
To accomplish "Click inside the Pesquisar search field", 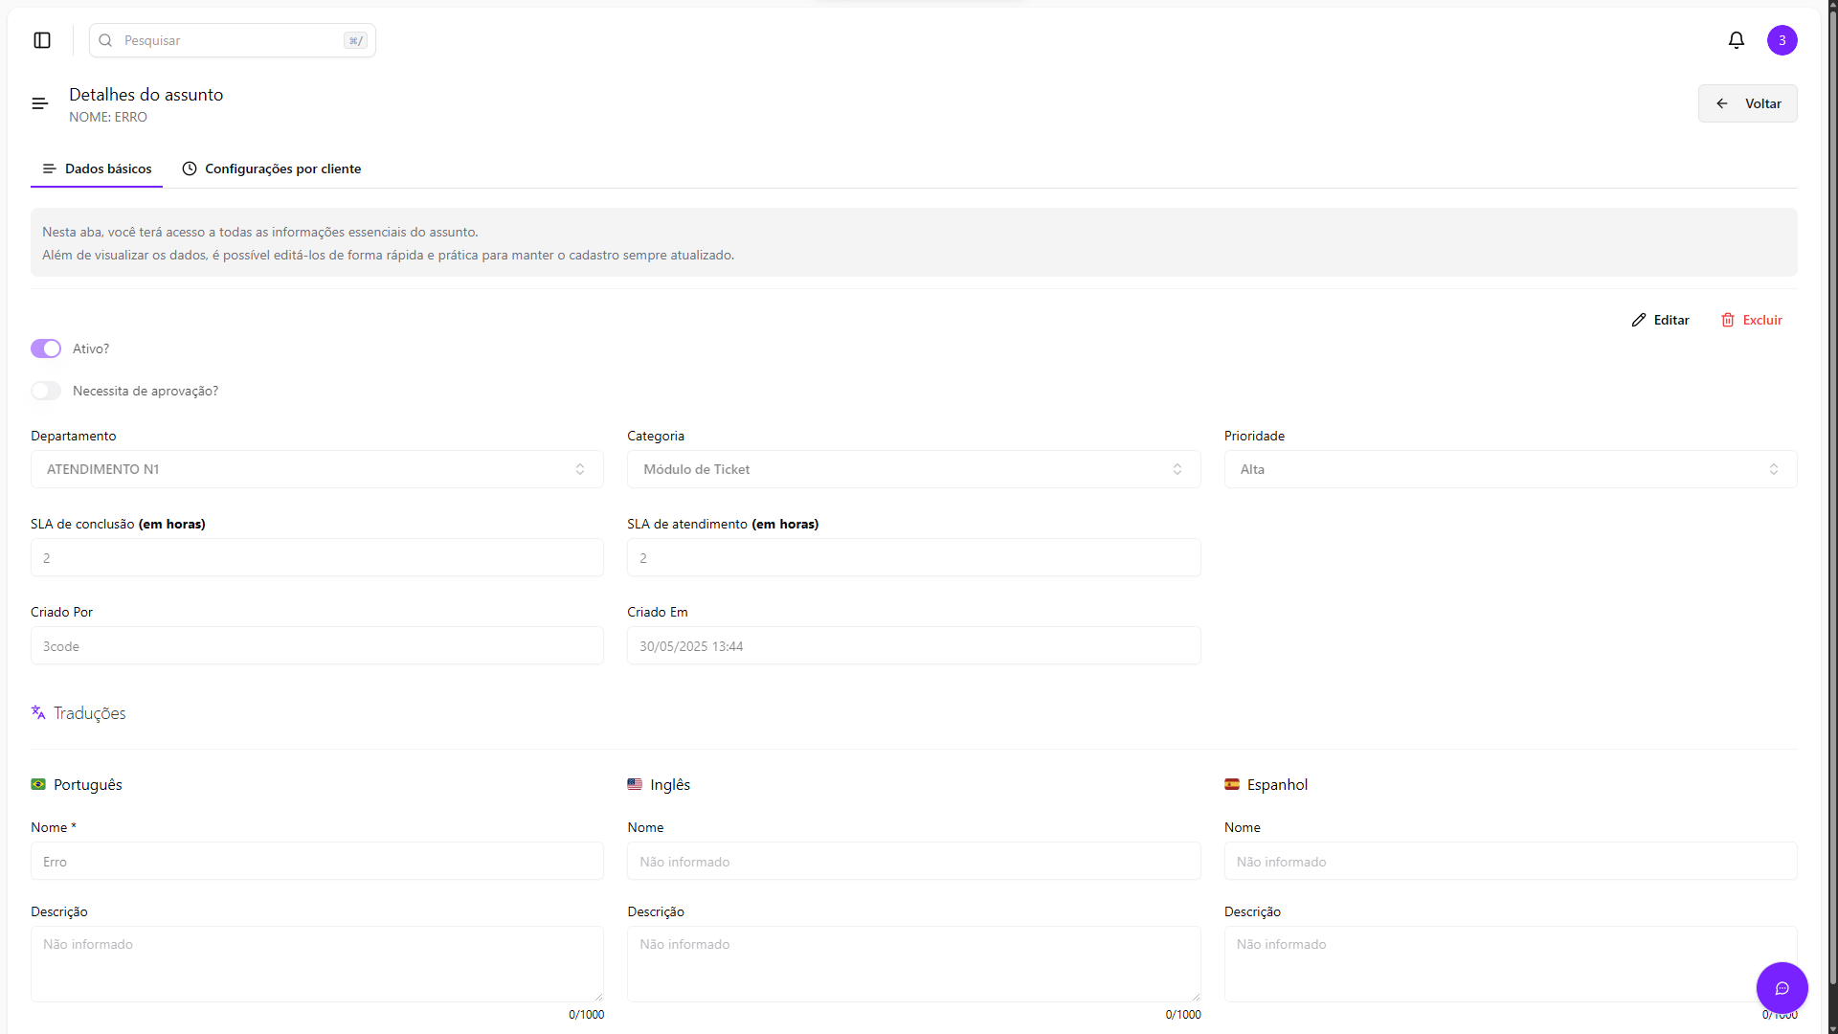I will tap(230, 40).
